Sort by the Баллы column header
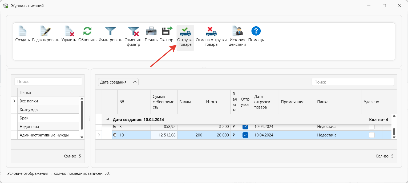 coord(191,102)
